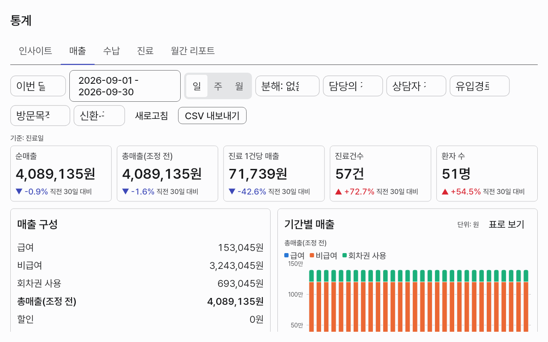Click the orange 비급여 legend swatch
Image resolution: width=548 pixels, height=342 pixels.
point(312,256)
